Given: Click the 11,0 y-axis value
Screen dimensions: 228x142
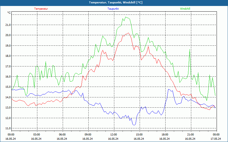Looking at the screenshot, I should [x=8, y=128].
